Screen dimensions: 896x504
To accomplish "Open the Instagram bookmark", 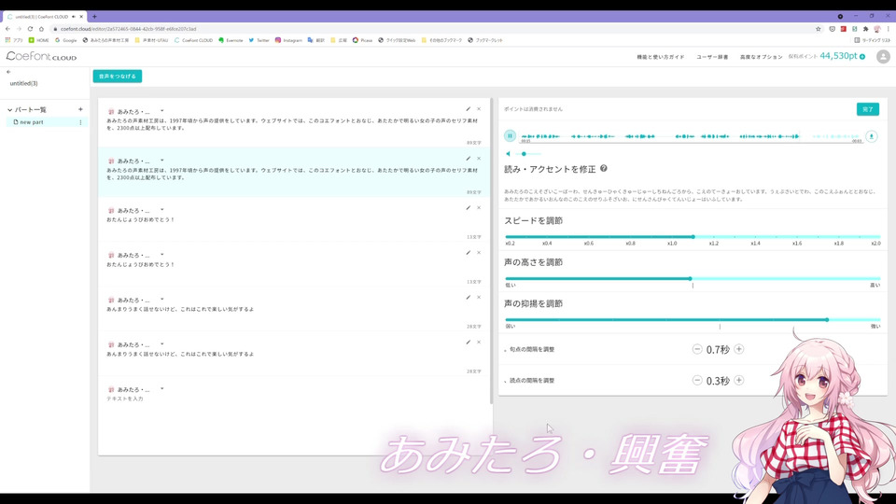I will click(288, 40).
